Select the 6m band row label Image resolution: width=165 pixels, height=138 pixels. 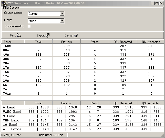[x=5, y=85]
